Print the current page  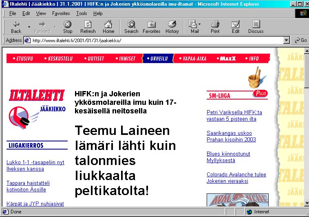(x=215, y=27)
